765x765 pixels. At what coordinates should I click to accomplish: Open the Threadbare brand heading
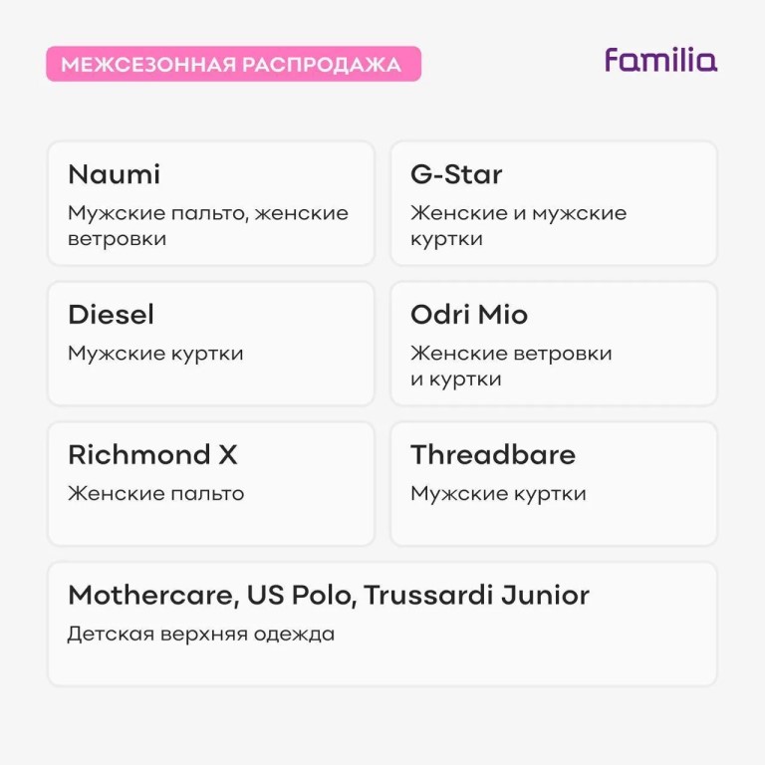493,456
